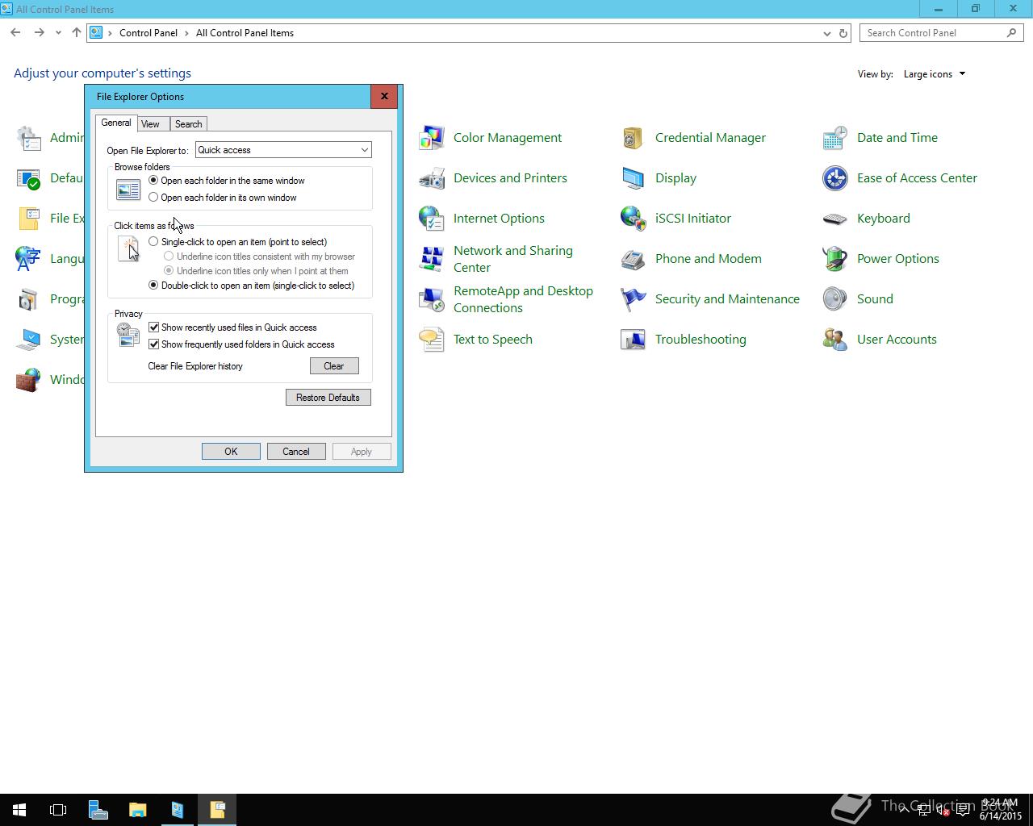Viewport: 1033px width, 826px height.
Task: Open the Default Programs icon at left
Action: [28, 178]
